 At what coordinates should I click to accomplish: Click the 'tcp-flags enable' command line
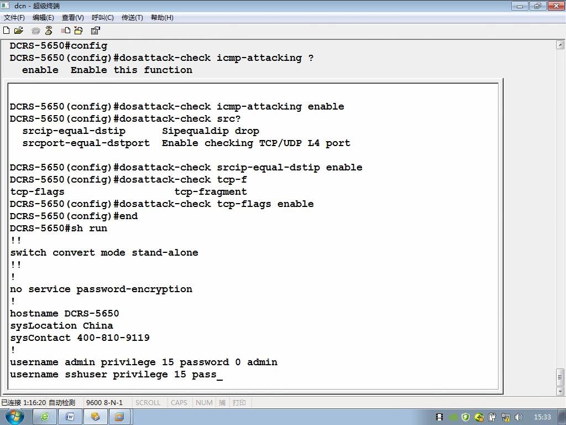click(162, 204)
